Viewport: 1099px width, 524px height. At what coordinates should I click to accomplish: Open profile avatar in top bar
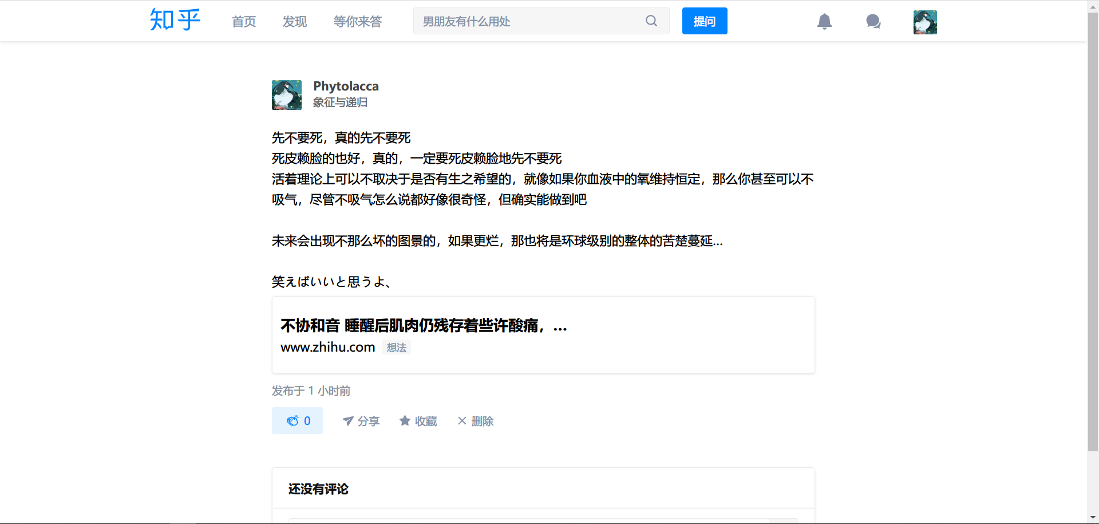[x=925, y=22]
